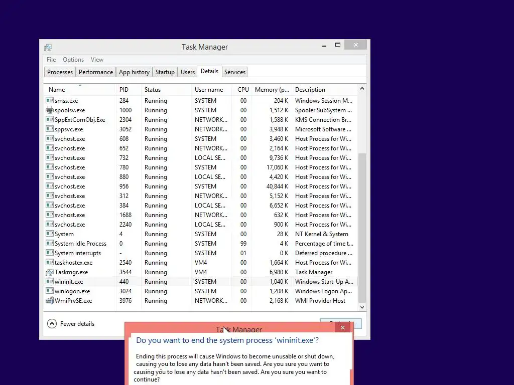Switch to the Services tab
Screen dimensions: 514x385
coord(235,72)
